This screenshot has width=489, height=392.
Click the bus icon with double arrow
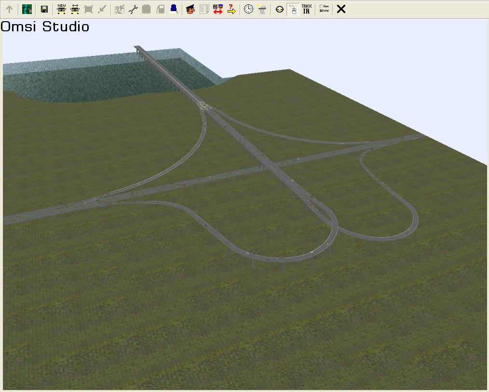pos(75,9)
